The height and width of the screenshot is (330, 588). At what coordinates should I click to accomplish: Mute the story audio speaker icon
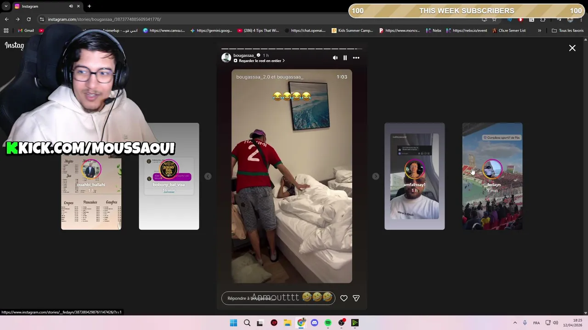(335, 58)
